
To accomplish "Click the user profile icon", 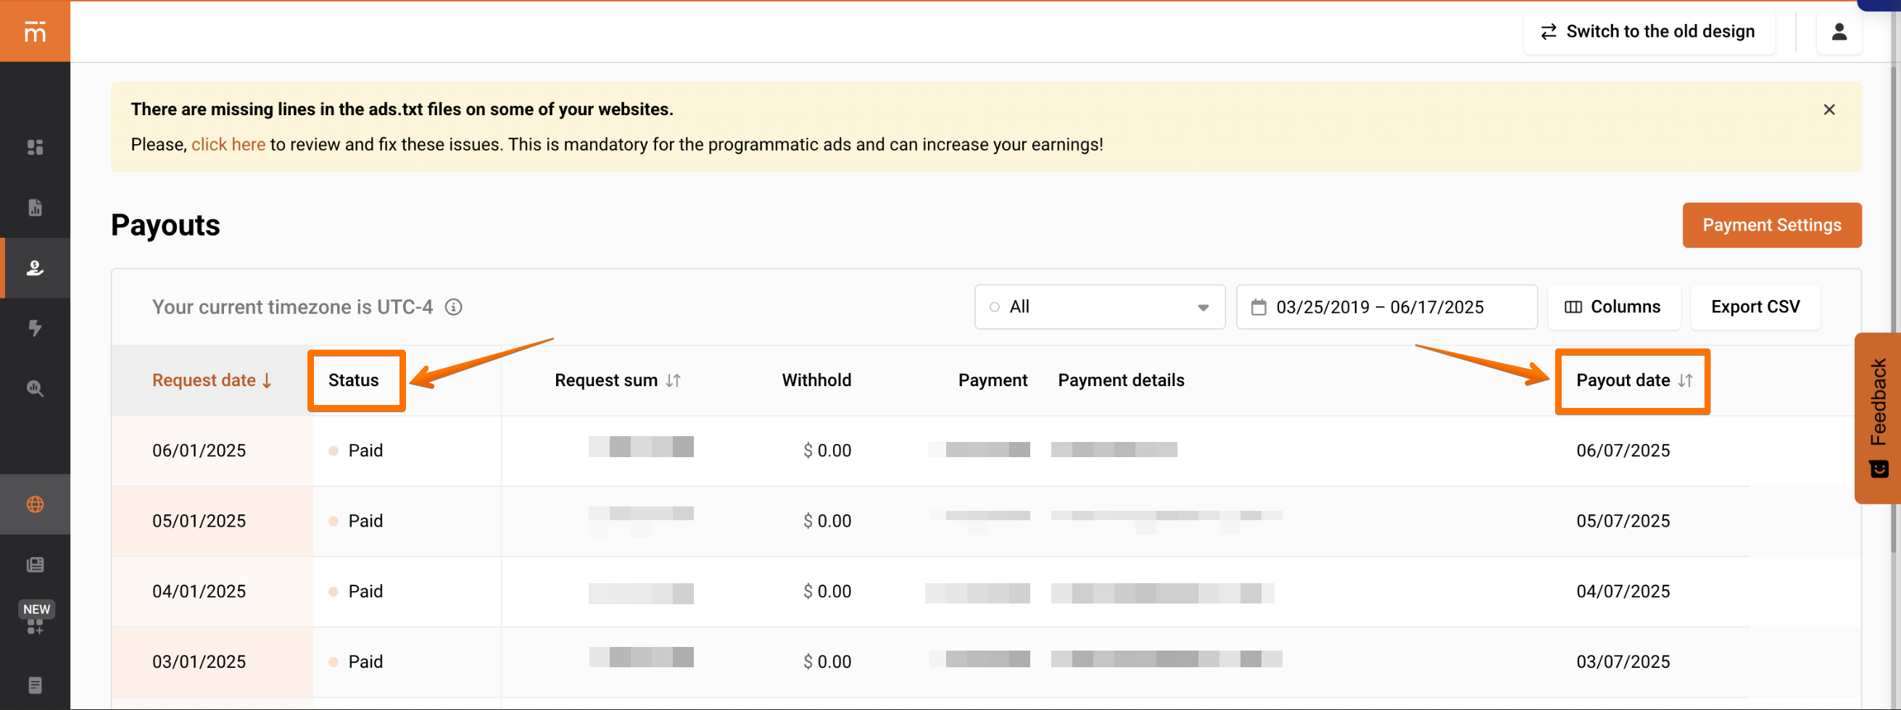I will point(1838,32).
